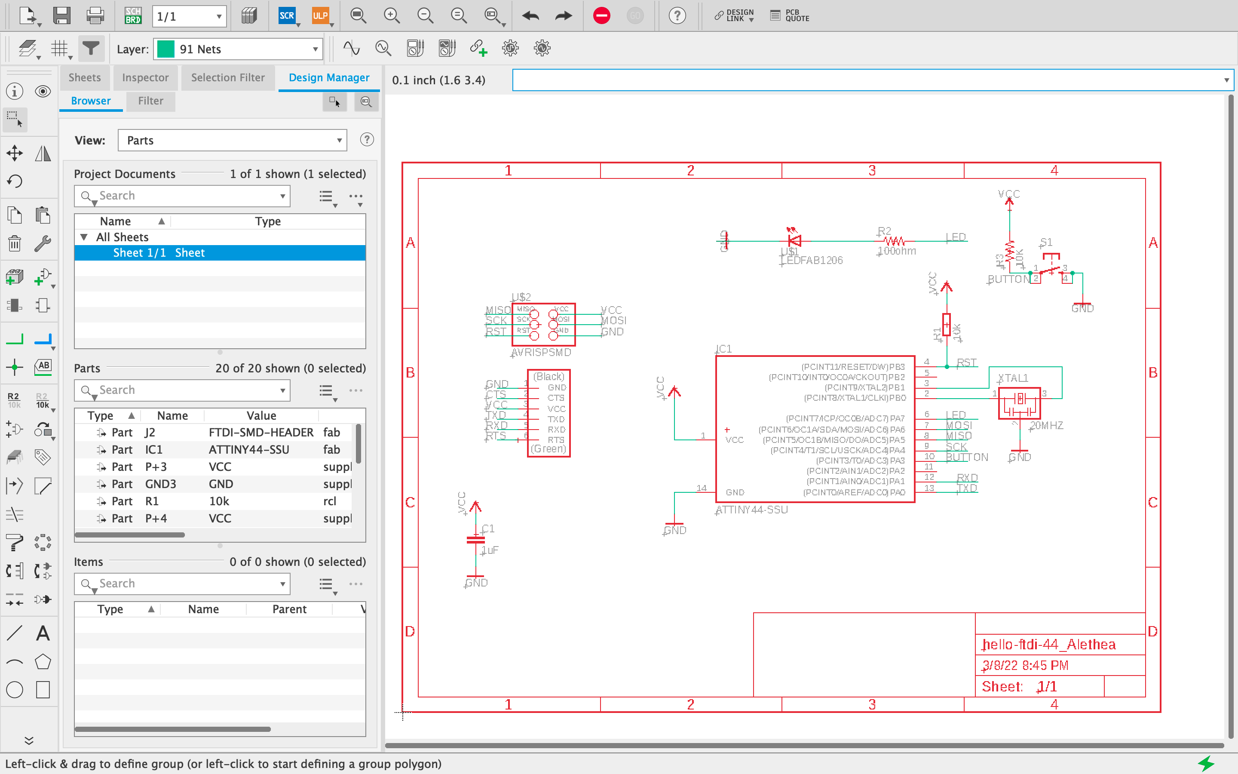Click the Print icon
Viewport: 1238px width, 774px height.
click(x=95, y=15)
